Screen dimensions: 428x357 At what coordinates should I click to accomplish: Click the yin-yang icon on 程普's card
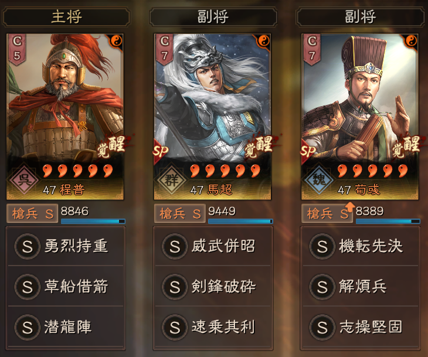(x=116, y=41)
